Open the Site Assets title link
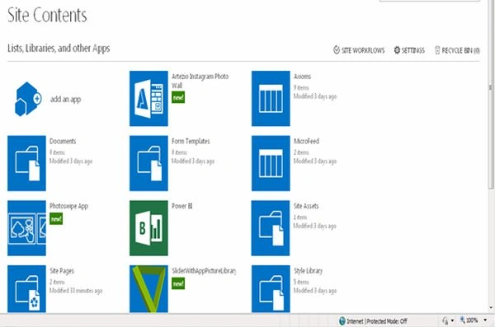Viewport: 495px width, 327px height. pos(306,206)
